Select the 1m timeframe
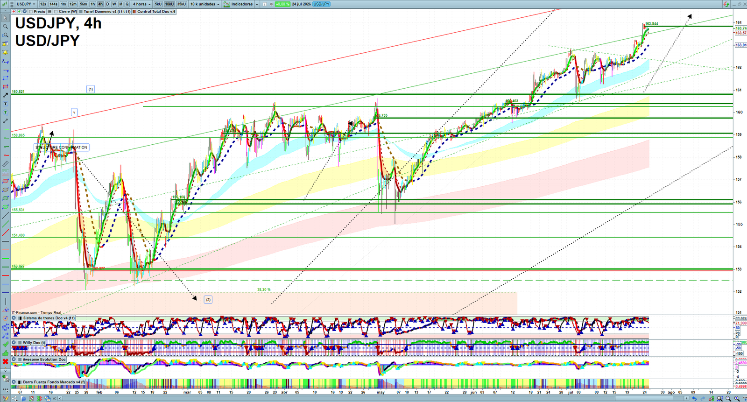The height and width of the screenshot is (402, 747). [x=63, y=4]
